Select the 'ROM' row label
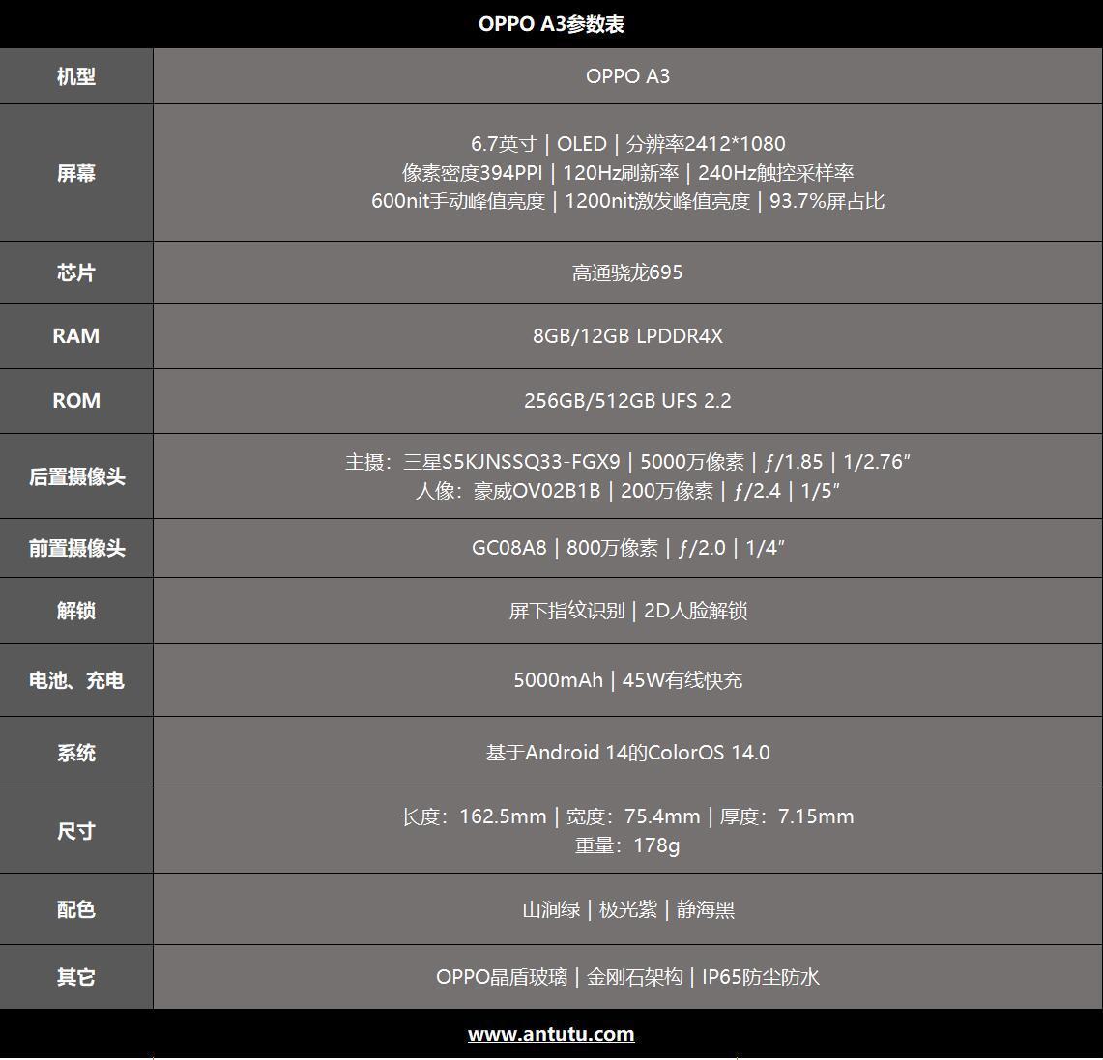Image resolution: width=1103 pixels, height=1060 pixels. coord(76,401)
